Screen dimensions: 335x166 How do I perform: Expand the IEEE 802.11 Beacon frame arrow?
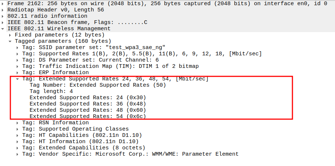tap(3, 23)
